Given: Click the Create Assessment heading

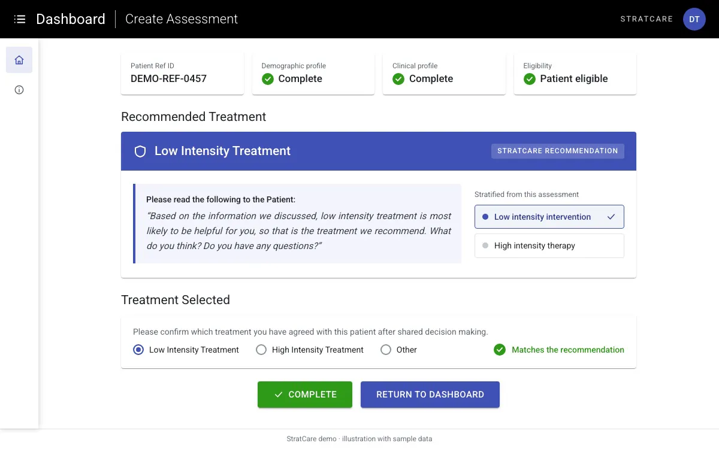Looking at the screenshot, I should click(182, 19).
